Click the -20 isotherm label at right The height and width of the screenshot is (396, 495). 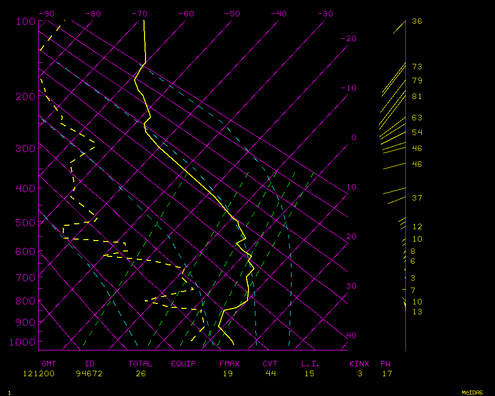[349, 39]
